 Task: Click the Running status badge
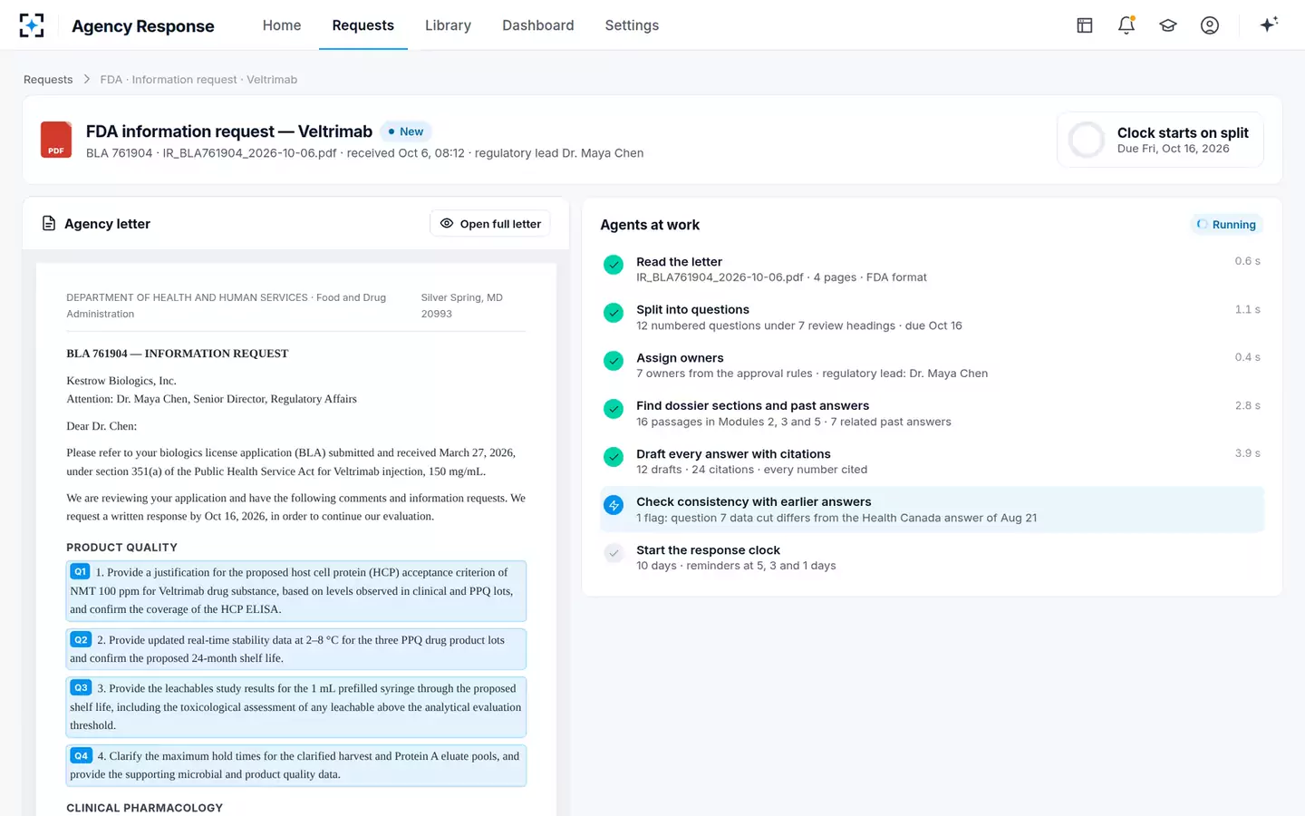pyautogui.click(x=1226, y=225)
